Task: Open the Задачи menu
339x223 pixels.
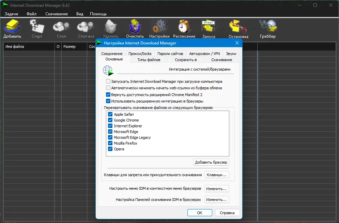Action: (12, 14)
